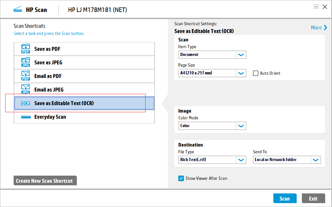The image size is (332, 207).
Task: Open the Color Mode dropdown
Action: coord(241,126)
